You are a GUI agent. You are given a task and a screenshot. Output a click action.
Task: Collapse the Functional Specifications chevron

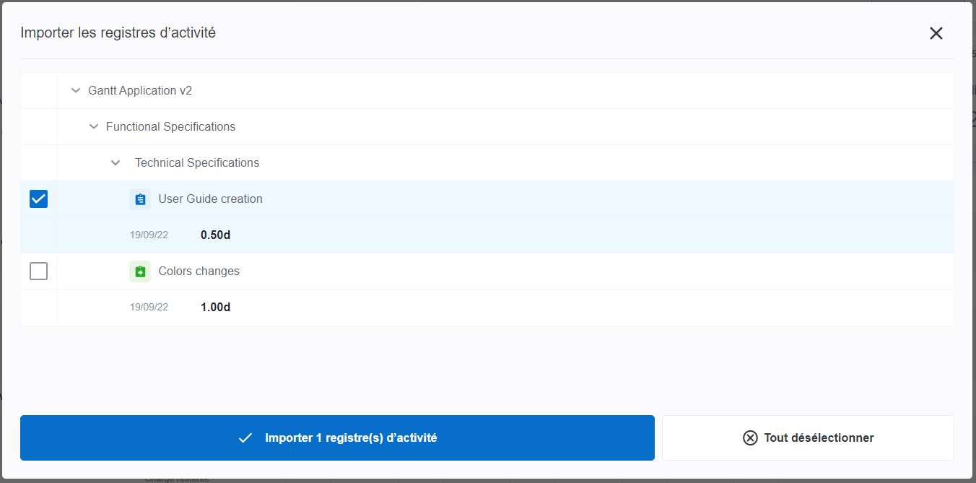(x=94, y=127)
